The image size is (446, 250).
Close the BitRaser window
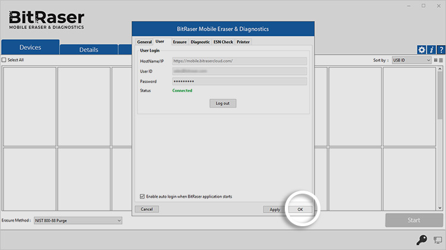(439, 6)
